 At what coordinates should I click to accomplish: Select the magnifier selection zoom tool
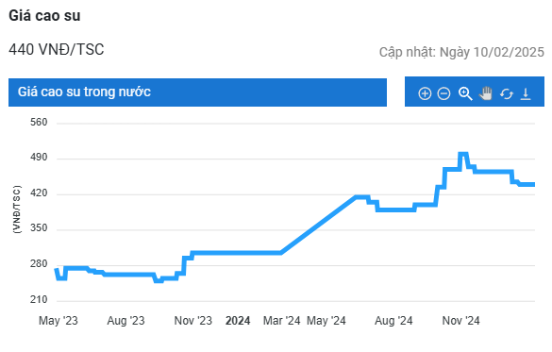coord(465,93)
